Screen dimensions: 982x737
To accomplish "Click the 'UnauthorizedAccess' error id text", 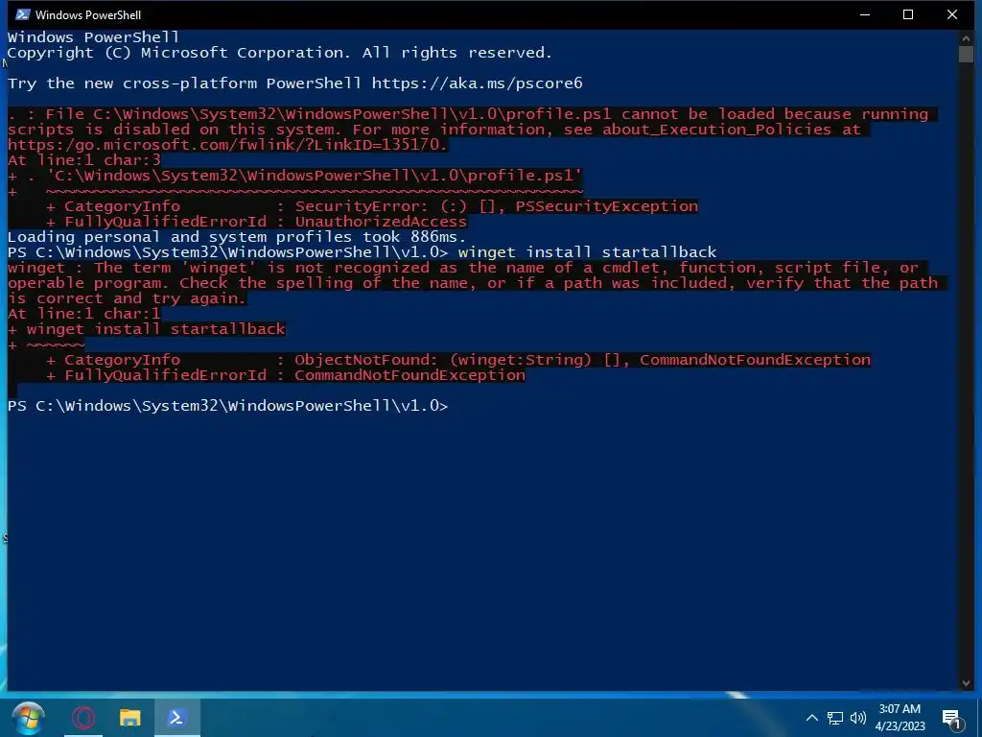I will pos(381,222).
